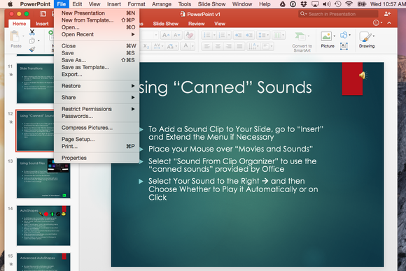The image size is (406, 271).
Task: Open the Picture dropdown arrow
Action: [335, 36]
